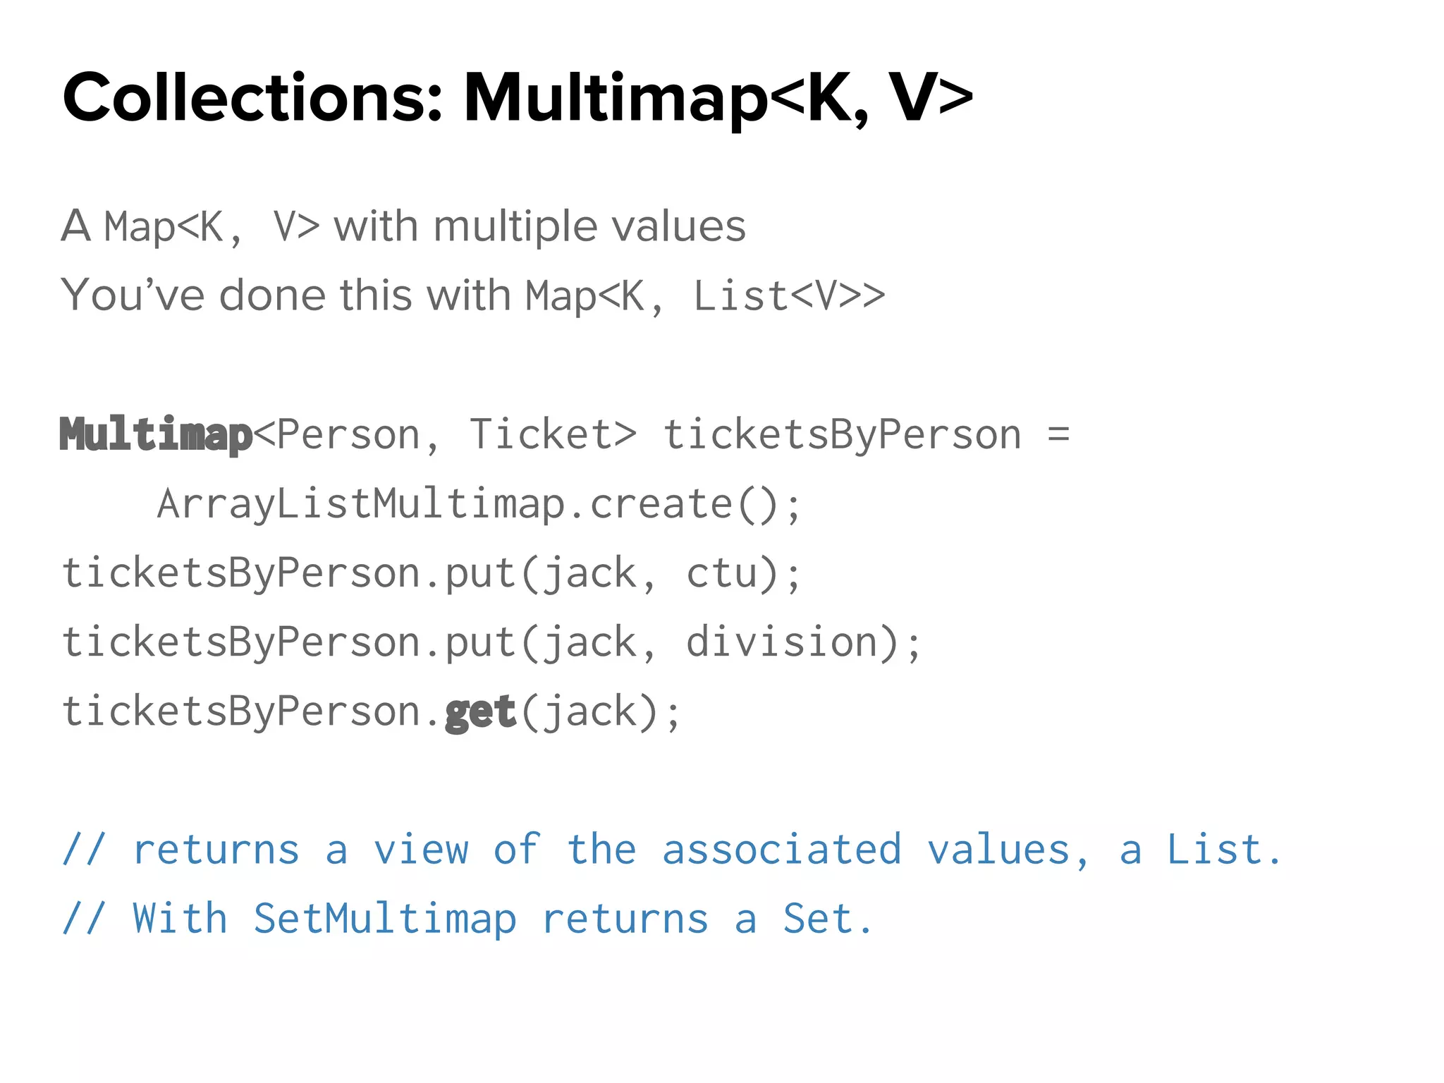Click the word "division" in code
This screenshot has width=1444, height=1083.
[782, 642]
